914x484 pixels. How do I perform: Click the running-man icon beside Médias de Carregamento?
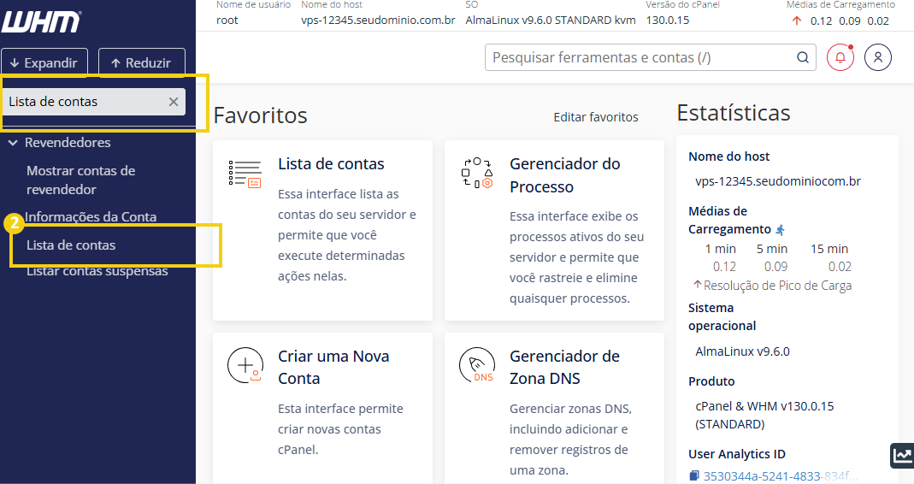[780, 230]
